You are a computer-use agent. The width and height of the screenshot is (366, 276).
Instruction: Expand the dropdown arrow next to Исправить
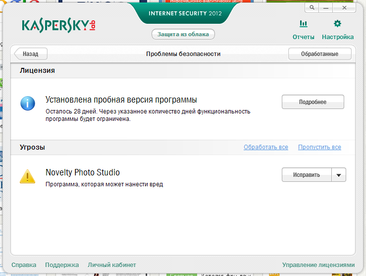point(339,175)
